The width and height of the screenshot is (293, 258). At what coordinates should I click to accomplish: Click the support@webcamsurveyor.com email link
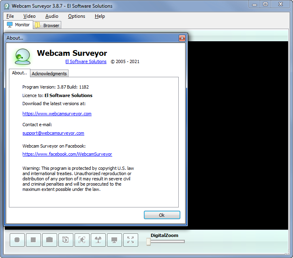[x=53, y=133]
